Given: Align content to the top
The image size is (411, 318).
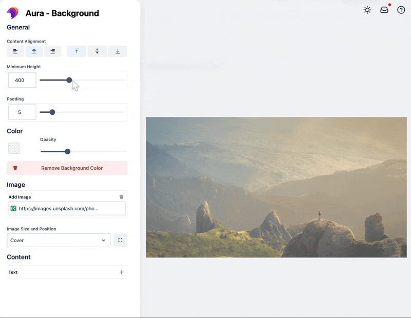Looking at the screenshot, I should coord(77,51).
